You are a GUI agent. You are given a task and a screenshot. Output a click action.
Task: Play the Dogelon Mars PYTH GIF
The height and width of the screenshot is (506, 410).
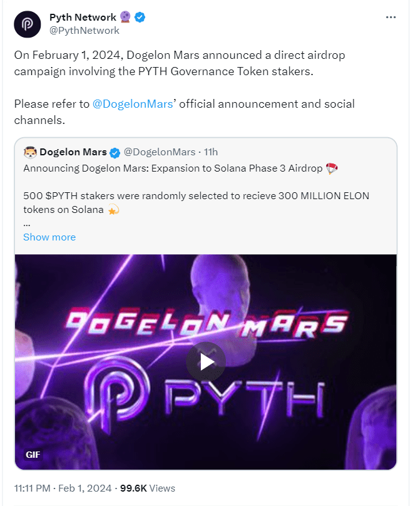(207, 362)
